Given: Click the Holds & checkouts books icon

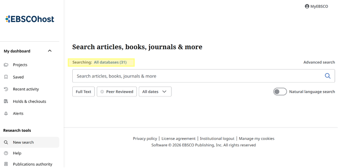Looking at the screenshot, I should click(x=6, y=101).
